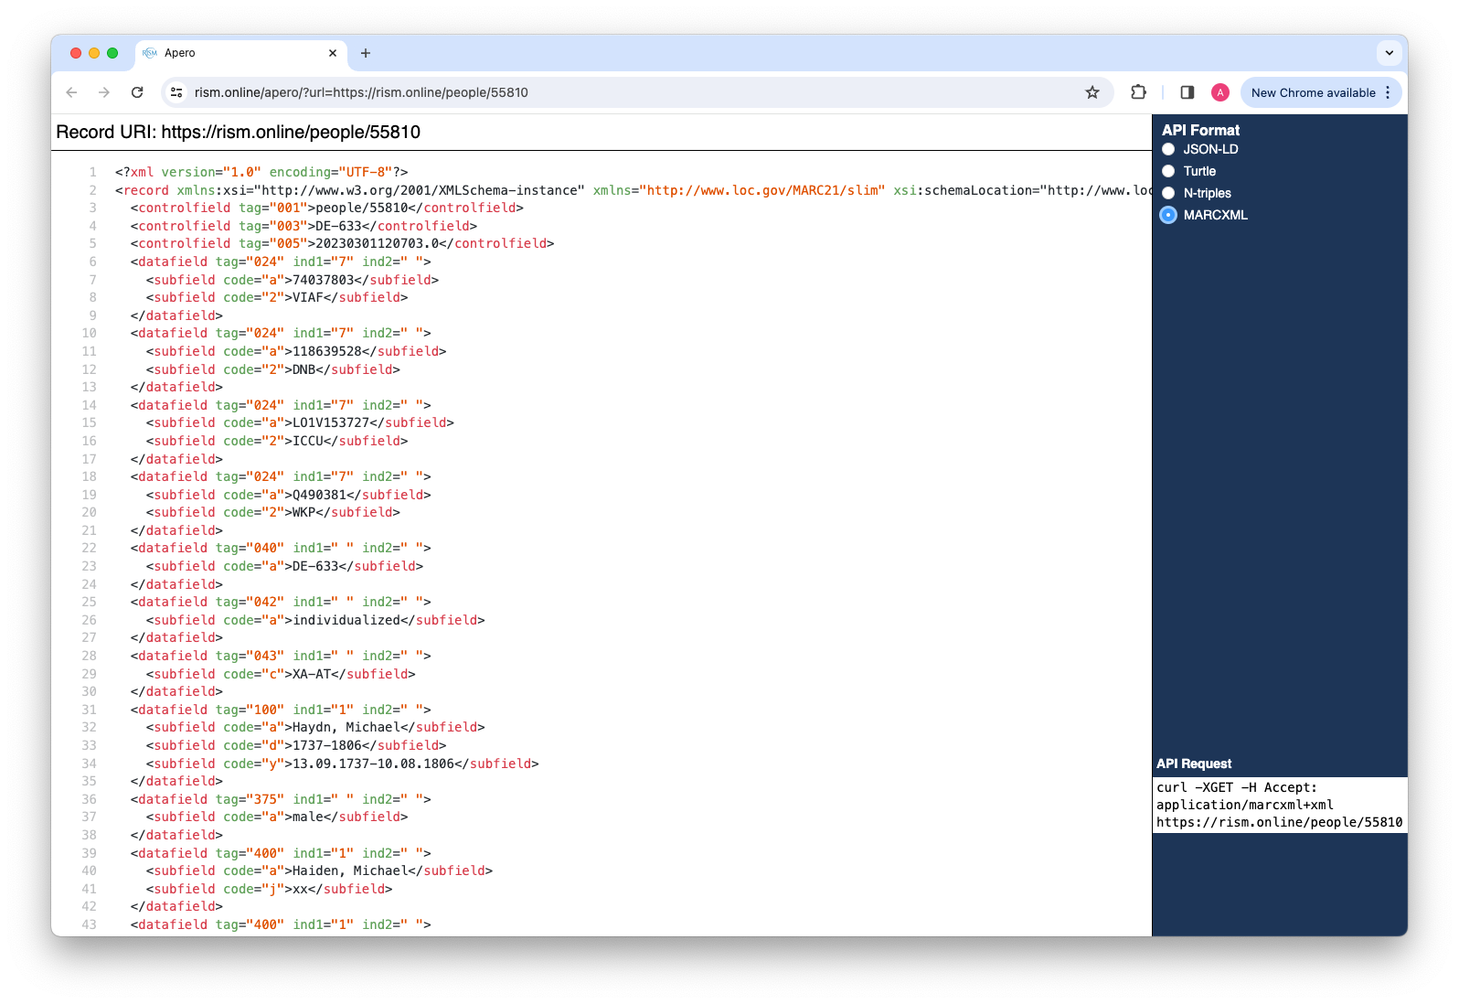1459x1004 pixels.
Task: Bookmark this page with the star icon
Action: (x=1092, y=92)
